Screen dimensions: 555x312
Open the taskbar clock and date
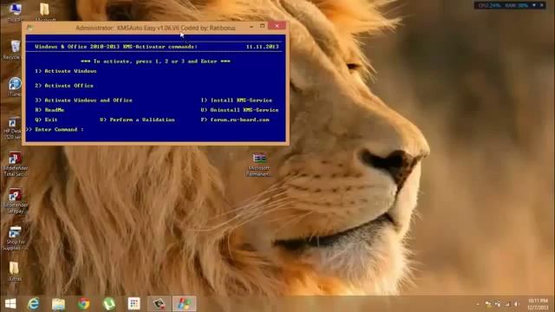(x=538, y=304)
